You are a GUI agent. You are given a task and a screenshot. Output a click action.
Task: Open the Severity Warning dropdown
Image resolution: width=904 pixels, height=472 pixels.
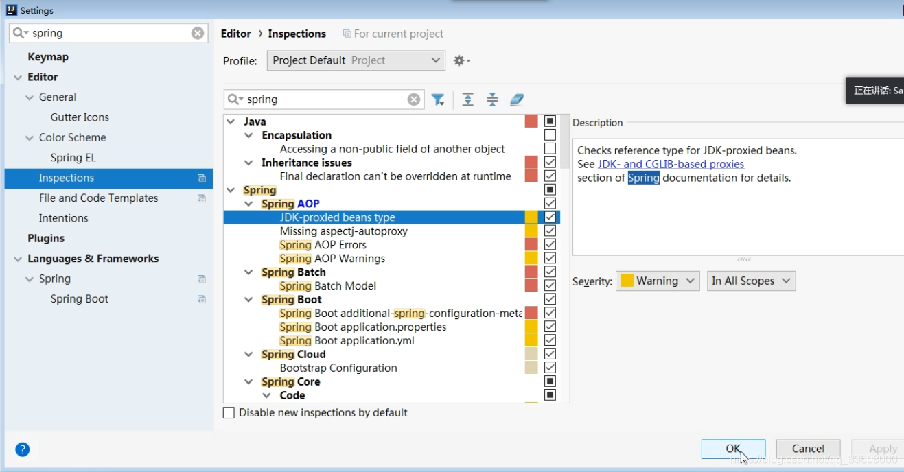pos(658,281)
